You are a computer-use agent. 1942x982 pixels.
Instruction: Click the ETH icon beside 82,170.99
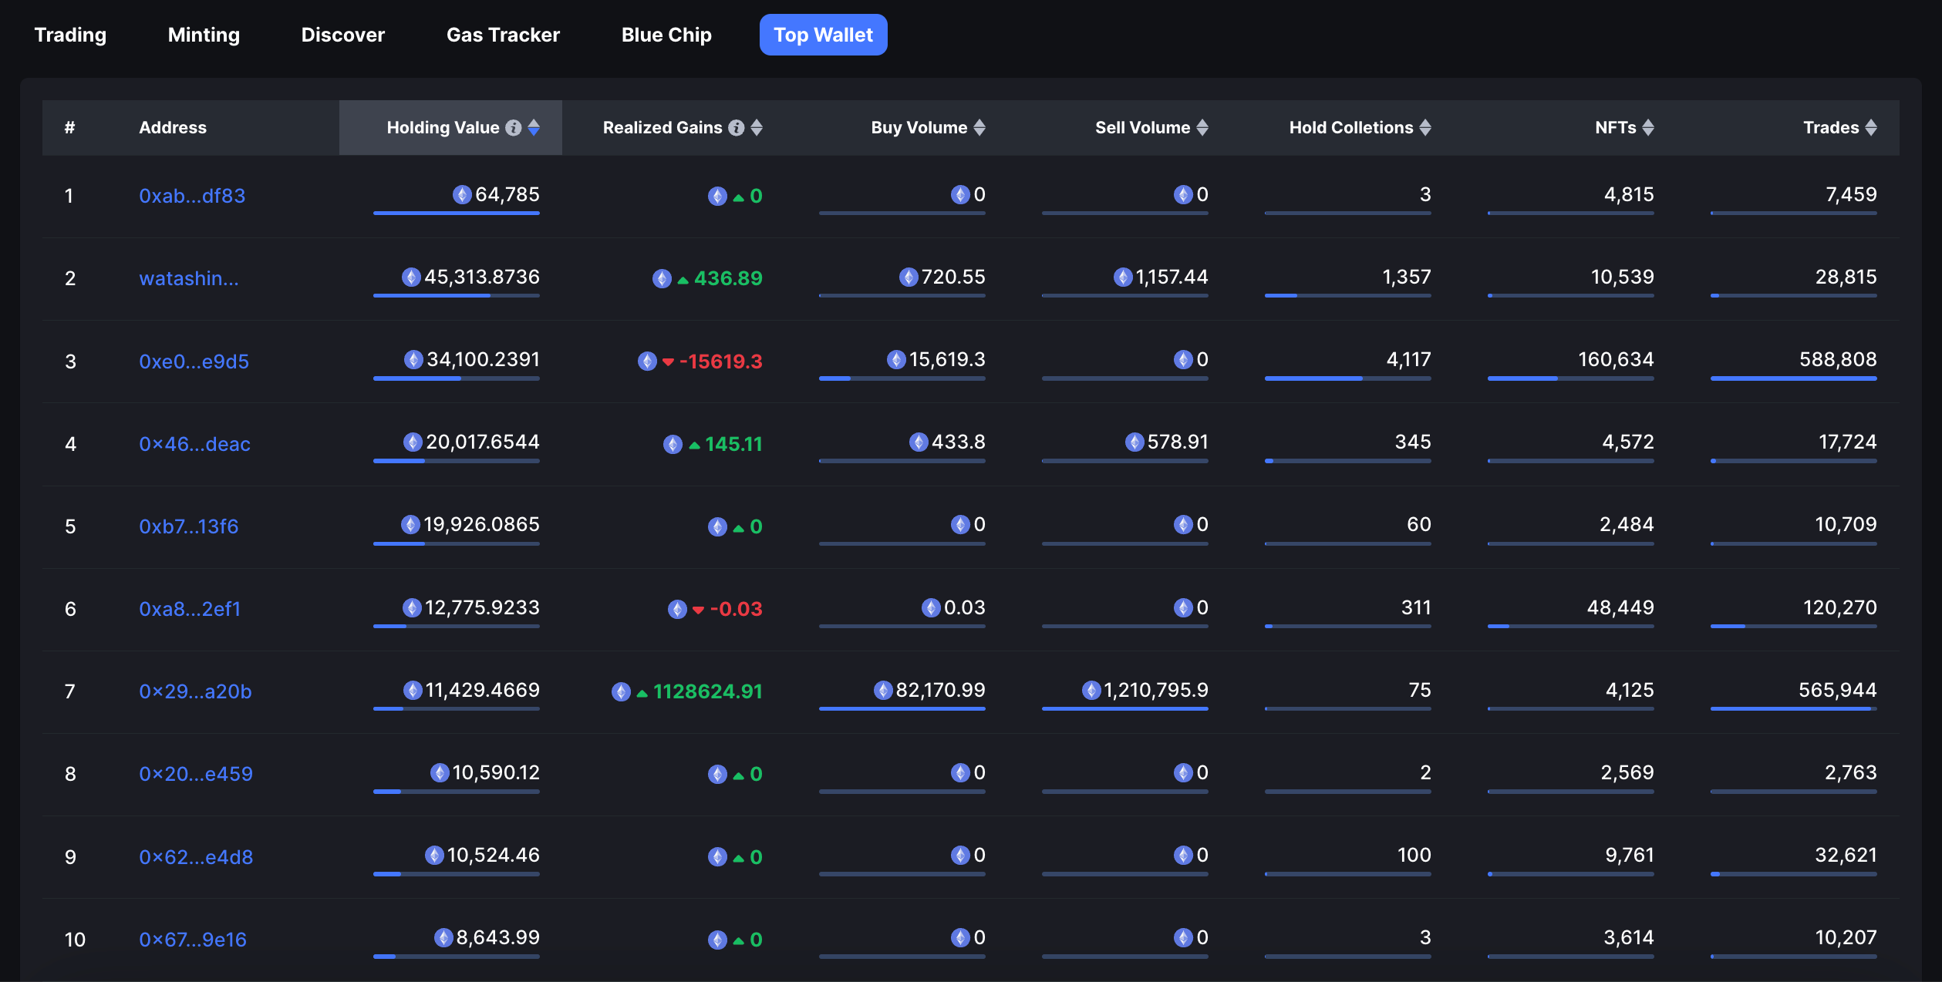[883, 691]
